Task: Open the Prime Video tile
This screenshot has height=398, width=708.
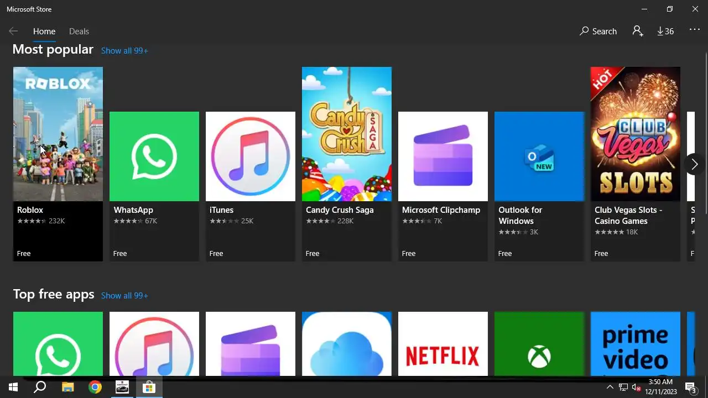Action: coord(636,344)
